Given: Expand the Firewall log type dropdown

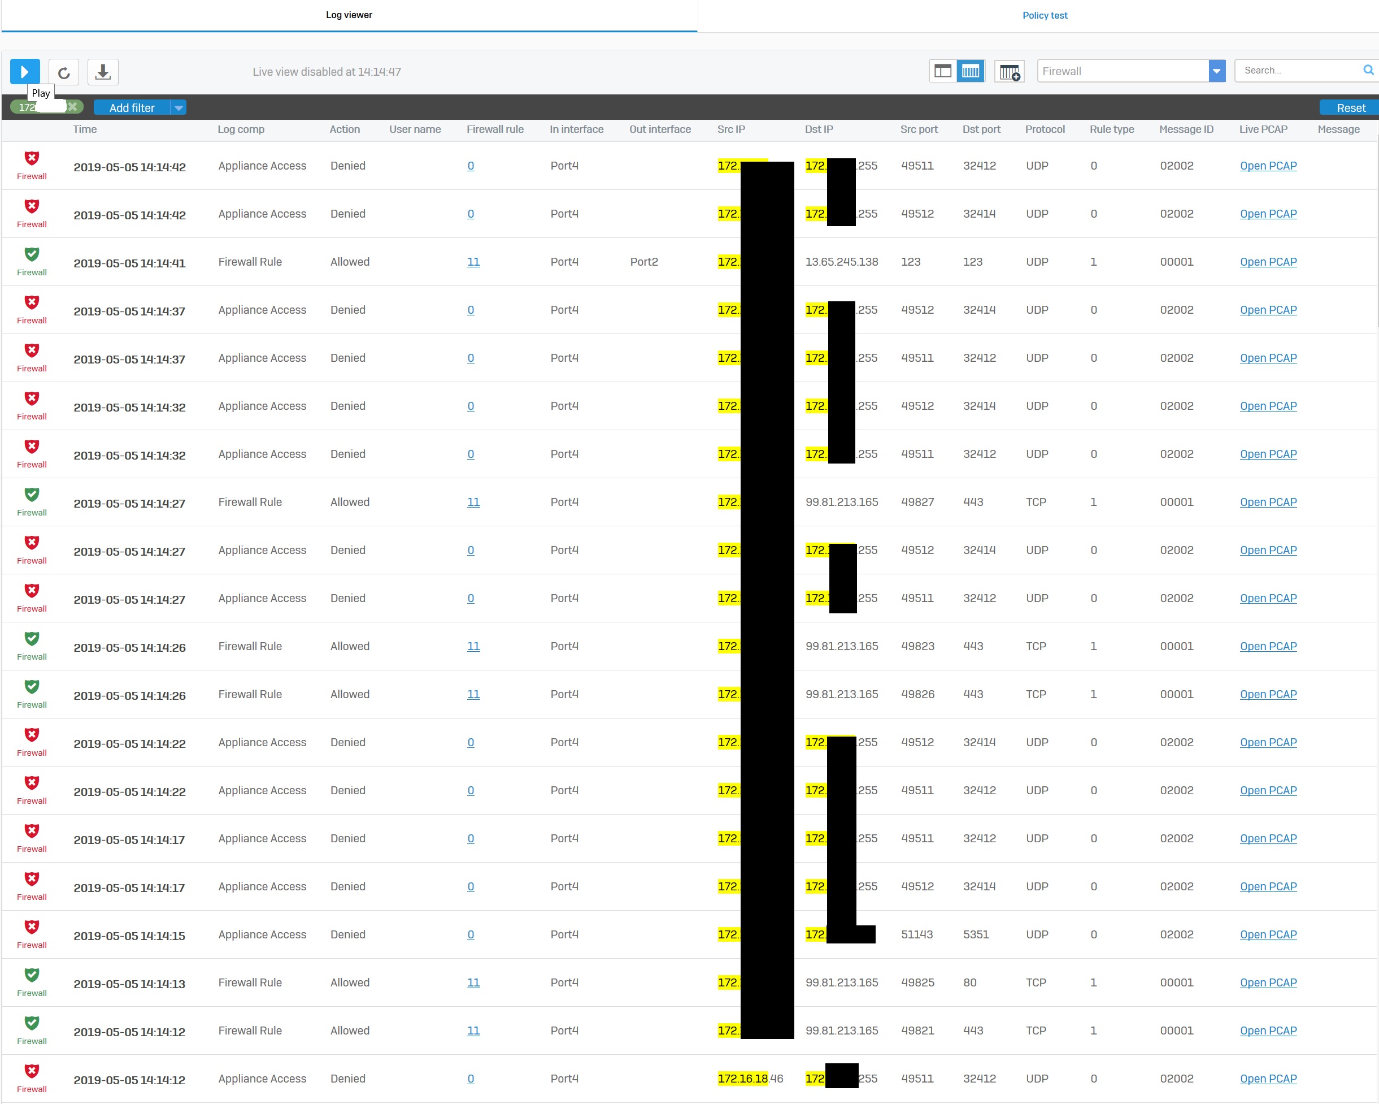Looking at the screenshot, I should 1216,71.
